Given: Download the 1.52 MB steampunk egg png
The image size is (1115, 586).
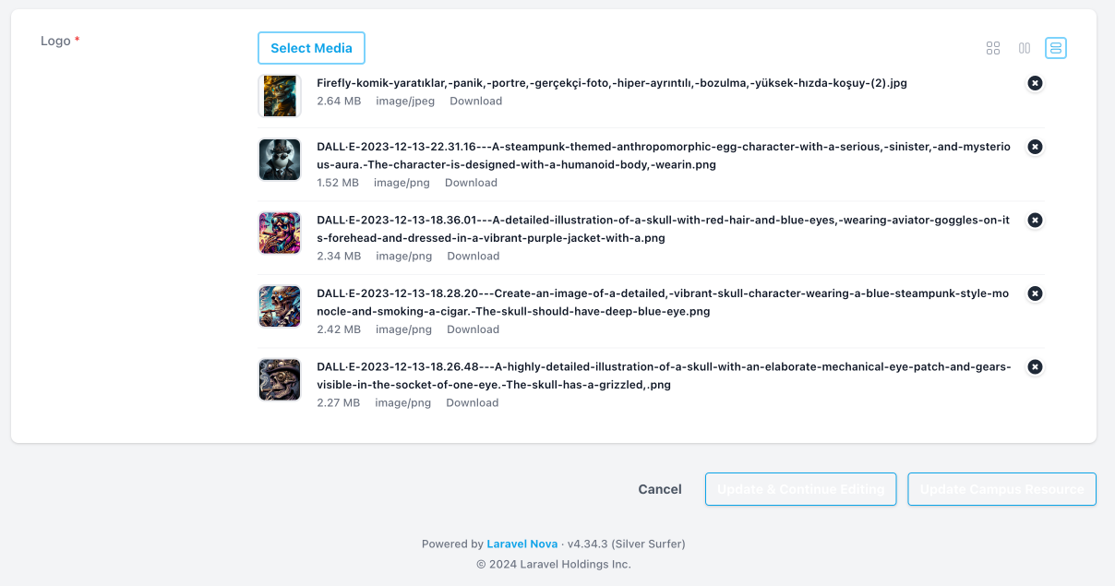Looking at the screenshot, I should pos(471,183).
